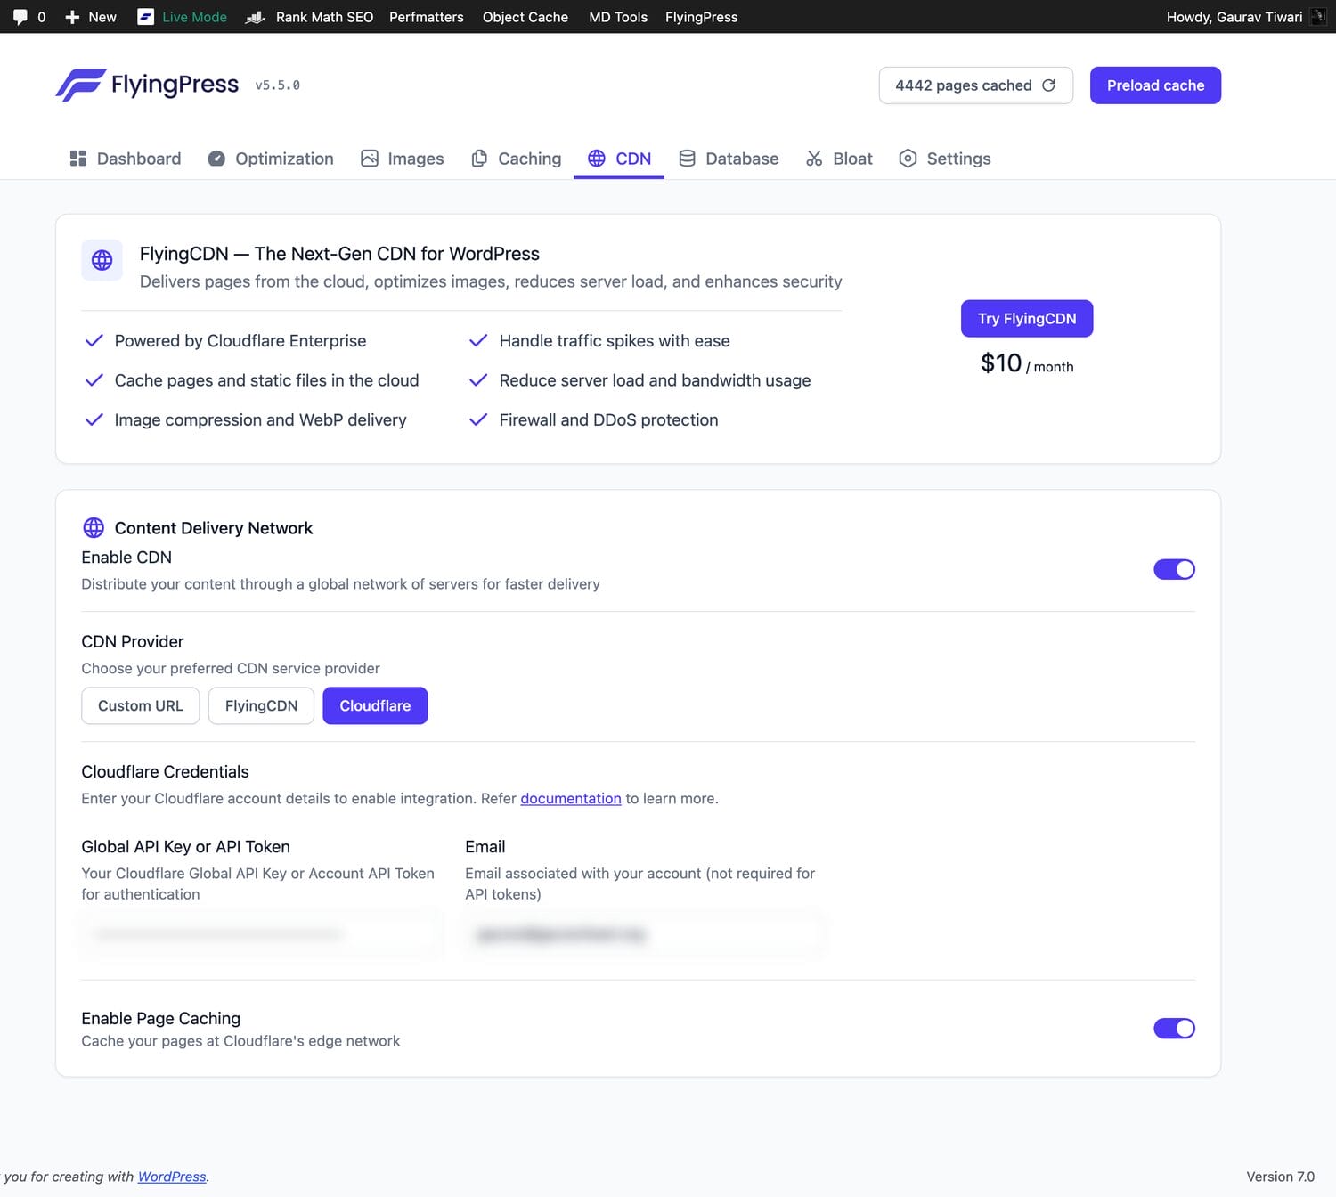Select FlyingCDN as CDN provider
Screen dimensions: 1336x1197
pos(261,705)
